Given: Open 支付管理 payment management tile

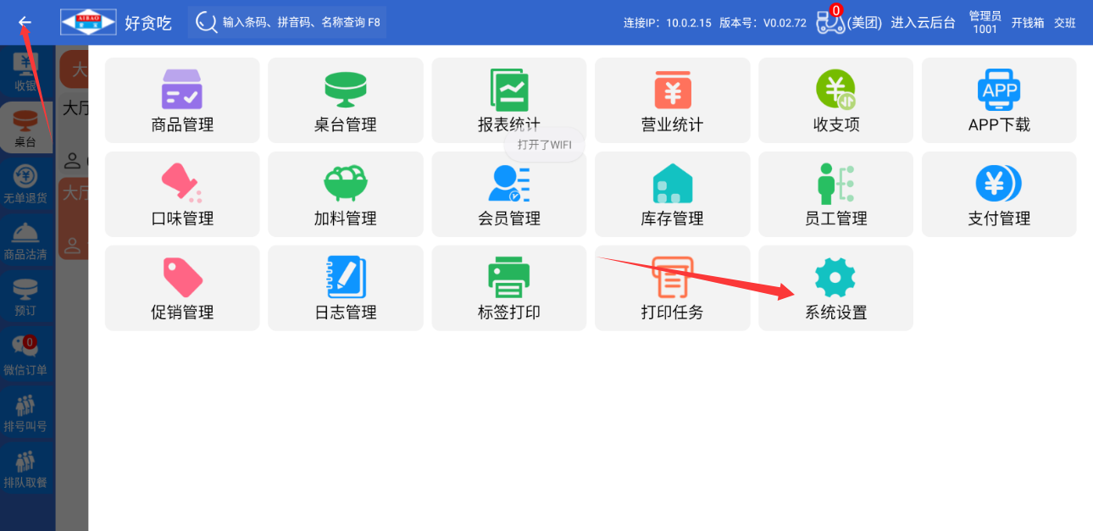Looking at the screenshot, I should tap(998, 194).
